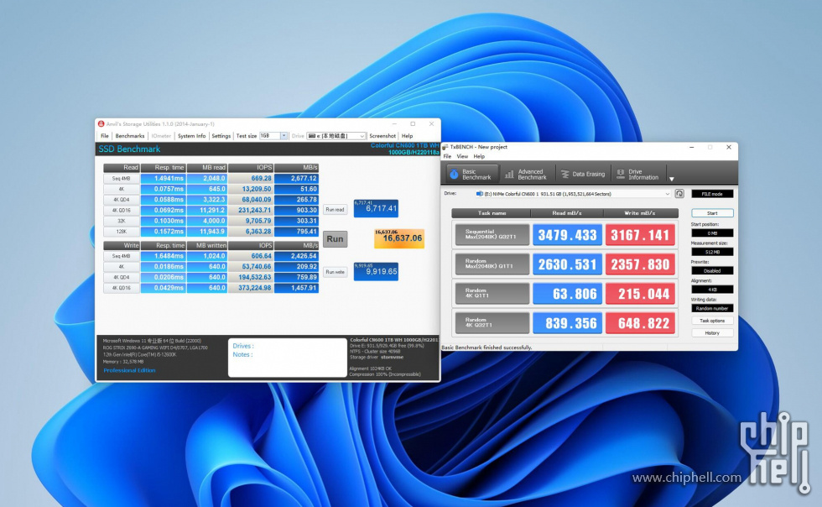Open the System Info menu in Anvil
The image size is (822, 507).
coord(191,136)
